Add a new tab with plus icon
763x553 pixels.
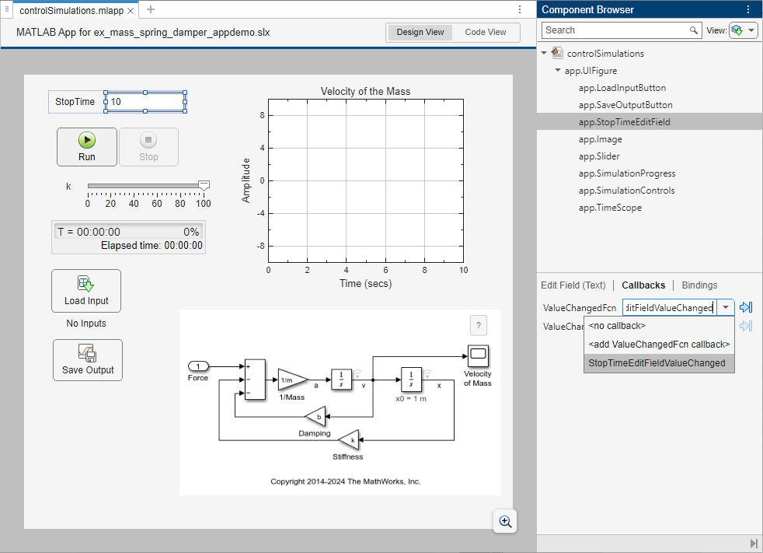point(151,9)
